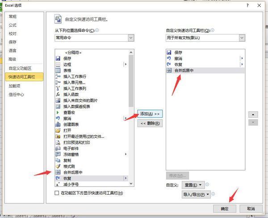Show info tooltip beside 自定义快速访问工具栏(Q)
This screenshot has width=268, height=218.
213,30
